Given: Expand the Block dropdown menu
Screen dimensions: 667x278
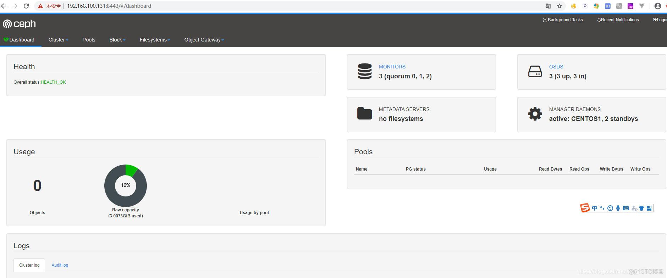Looking at the screenshot, I should 117,40.
